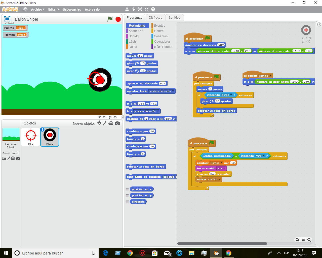Select the scissors delete tool
Viewport: 322px width, 258px height.
[x=133, y=9]
